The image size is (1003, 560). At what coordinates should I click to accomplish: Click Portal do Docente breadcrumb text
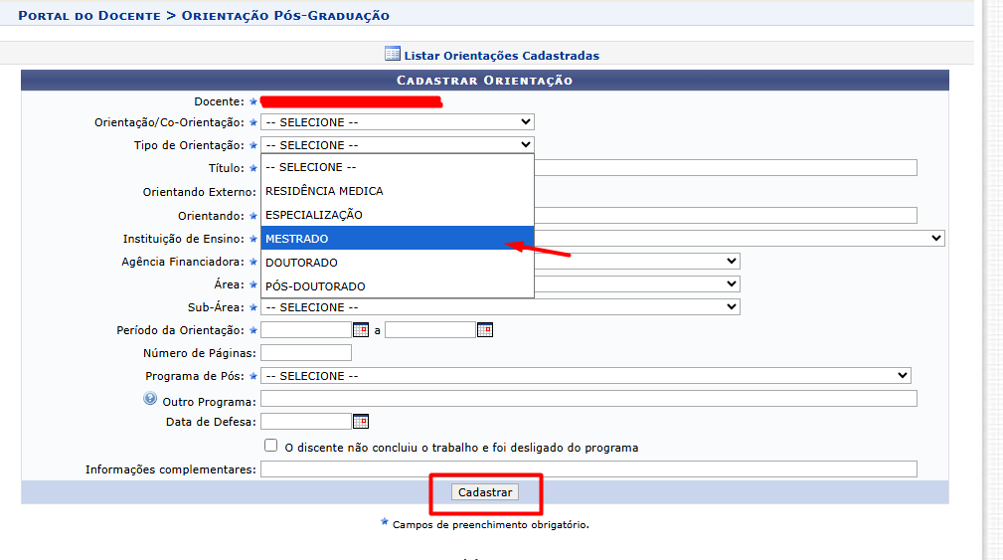(89, 15)
